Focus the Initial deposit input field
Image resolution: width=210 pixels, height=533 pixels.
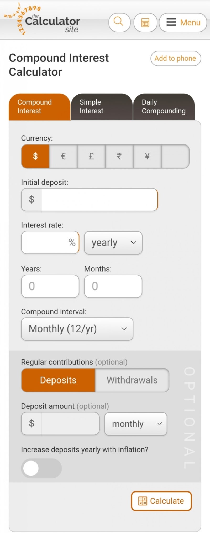tap(99, 200)
